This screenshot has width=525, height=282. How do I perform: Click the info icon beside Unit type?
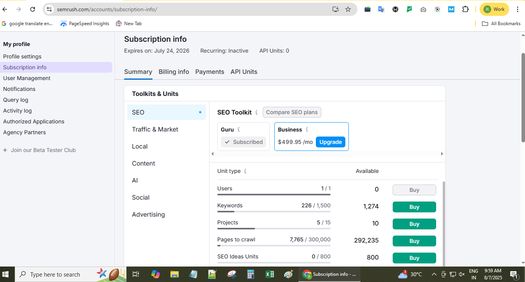point(245,171)
